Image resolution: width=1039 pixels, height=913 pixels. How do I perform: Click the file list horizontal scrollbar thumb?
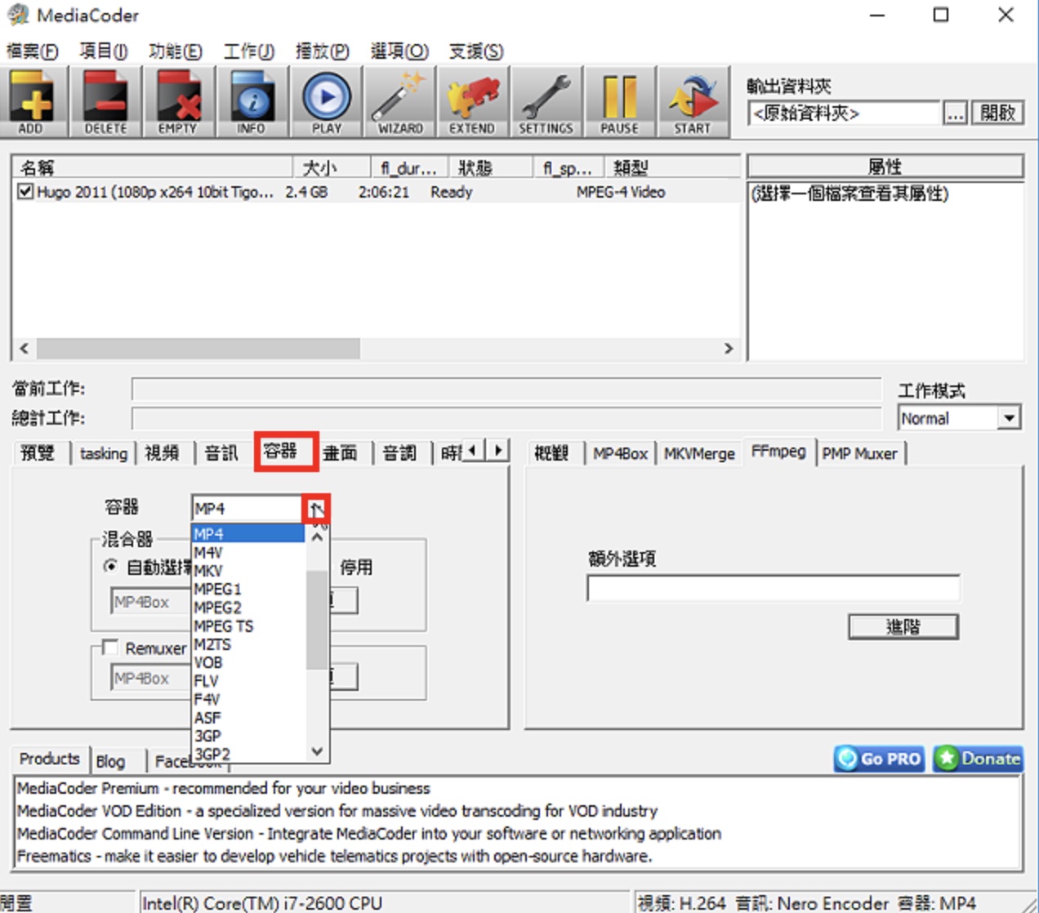[198, 349]
